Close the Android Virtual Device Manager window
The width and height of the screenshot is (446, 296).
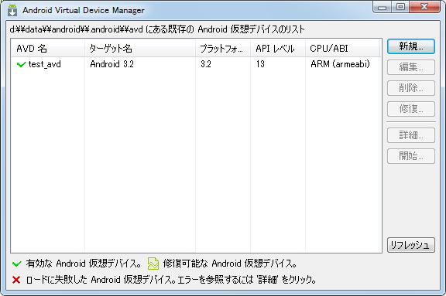click(x=424, y=7)
